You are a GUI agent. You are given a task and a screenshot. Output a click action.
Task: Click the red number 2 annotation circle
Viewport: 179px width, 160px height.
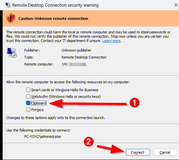[89, 142]
